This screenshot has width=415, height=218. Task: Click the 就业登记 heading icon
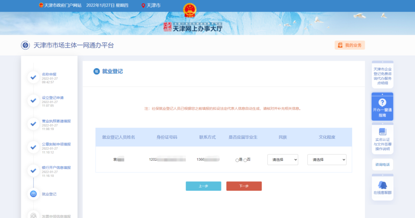(96, 71)
